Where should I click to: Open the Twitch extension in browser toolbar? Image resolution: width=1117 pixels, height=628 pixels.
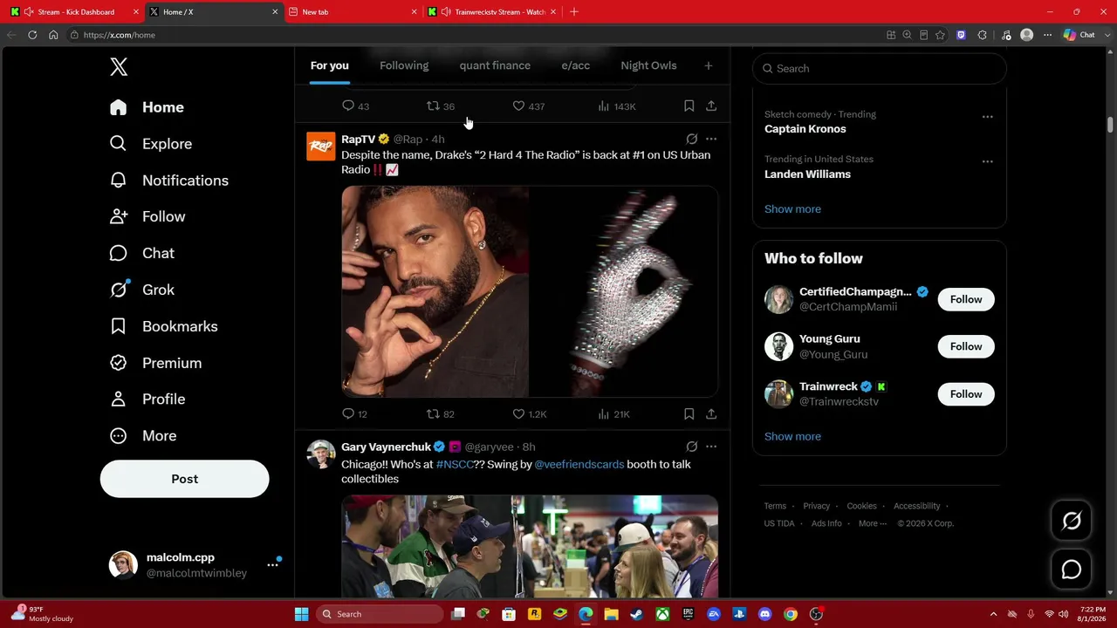point(961,35)
